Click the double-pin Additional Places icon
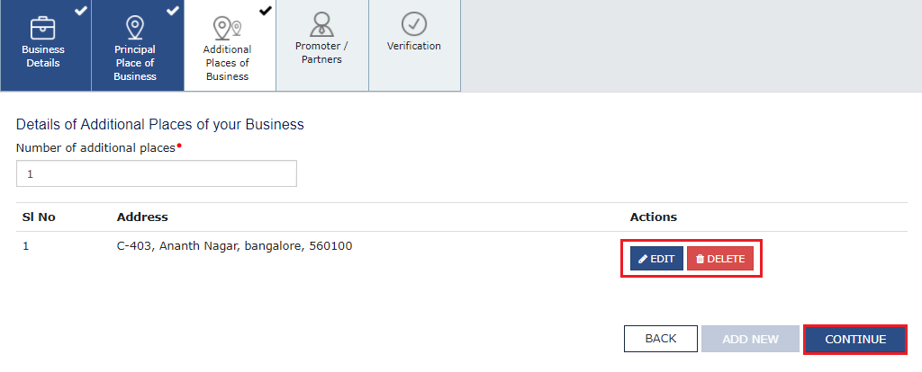Screen dimensions: 922x372 coord(227,27)
